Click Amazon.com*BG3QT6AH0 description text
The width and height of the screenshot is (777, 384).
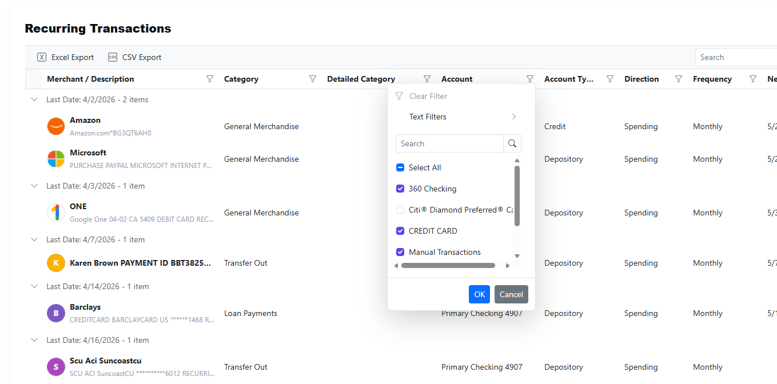point(110,133)
